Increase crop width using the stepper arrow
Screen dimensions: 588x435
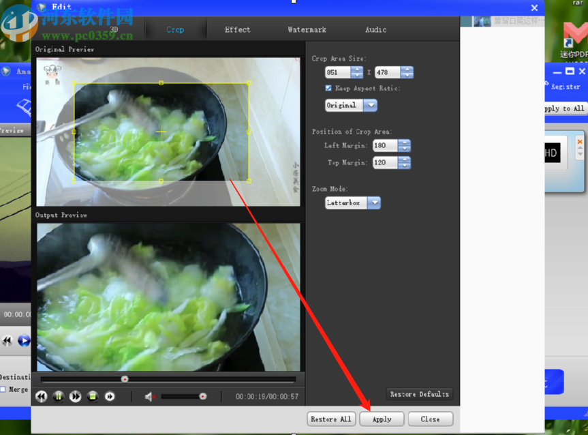pyautogui.click(x=357, y=69)
